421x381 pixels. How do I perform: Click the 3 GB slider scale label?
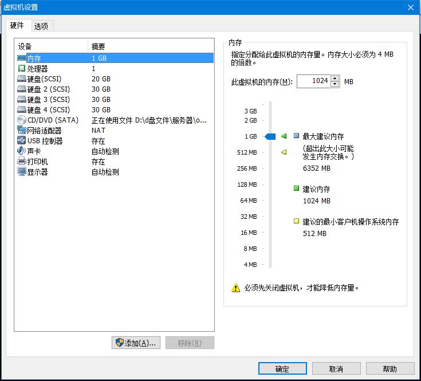[x=250, y=111]
